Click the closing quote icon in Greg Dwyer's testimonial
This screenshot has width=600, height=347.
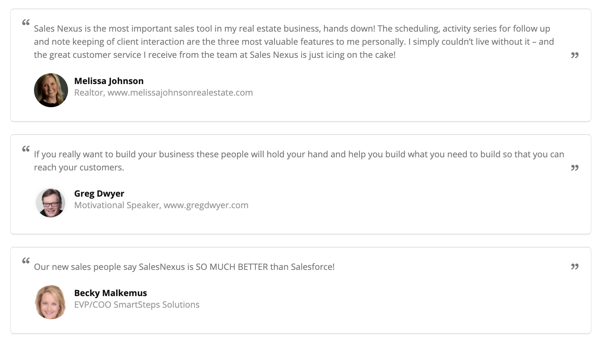(x=575, y=168)
